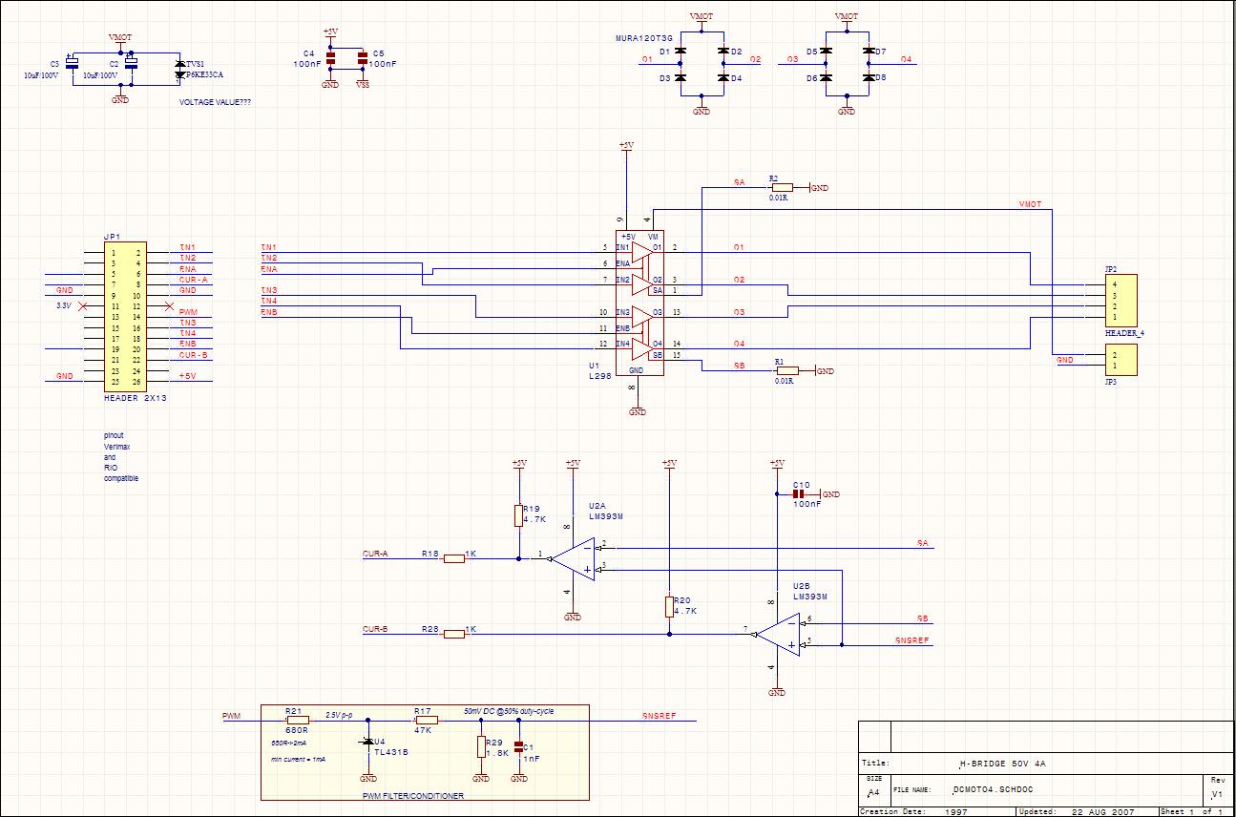
Task: Select the TVS1 P6KE33CA diode symbol
Action: 180,69
